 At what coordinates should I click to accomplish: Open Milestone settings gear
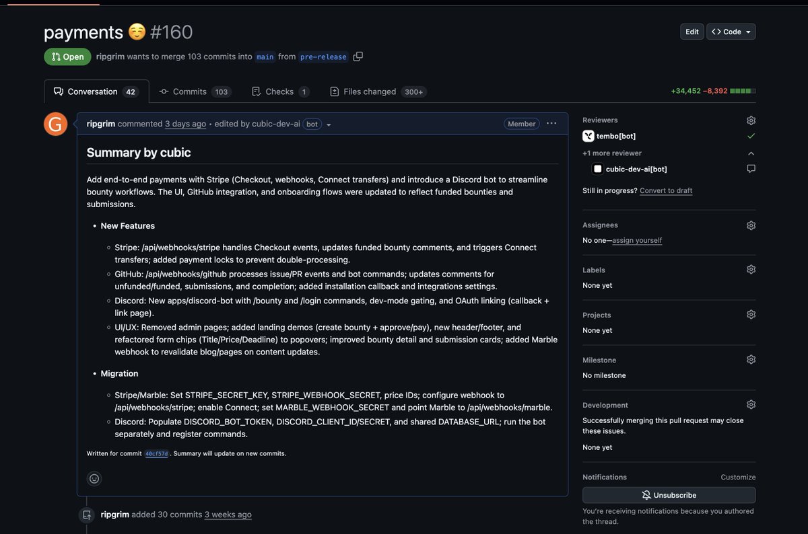click(x=751, y=360)
